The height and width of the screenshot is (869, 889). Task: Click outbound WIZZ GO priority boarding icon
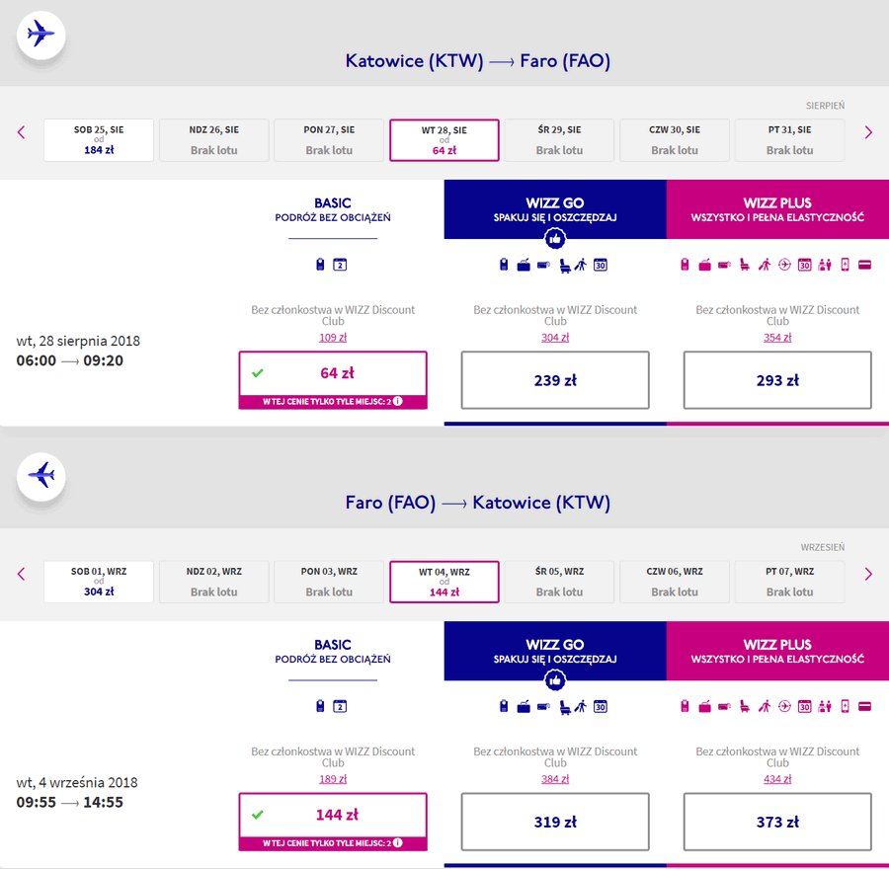point(580,265)
